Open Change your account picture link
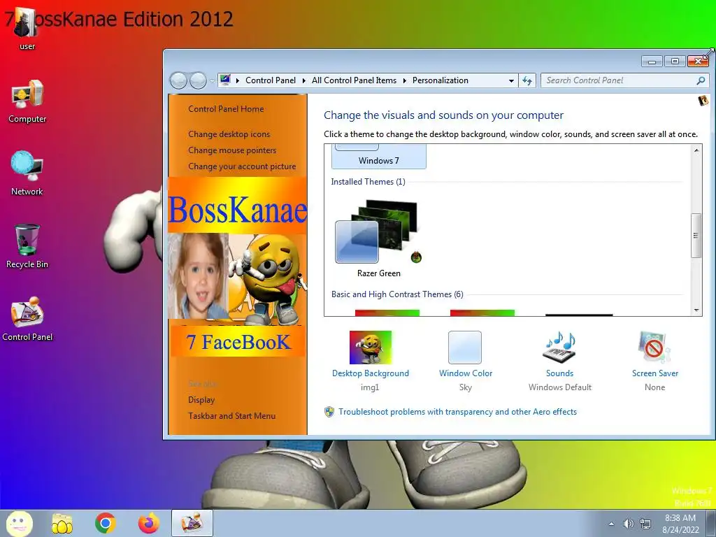 [242, 166]
